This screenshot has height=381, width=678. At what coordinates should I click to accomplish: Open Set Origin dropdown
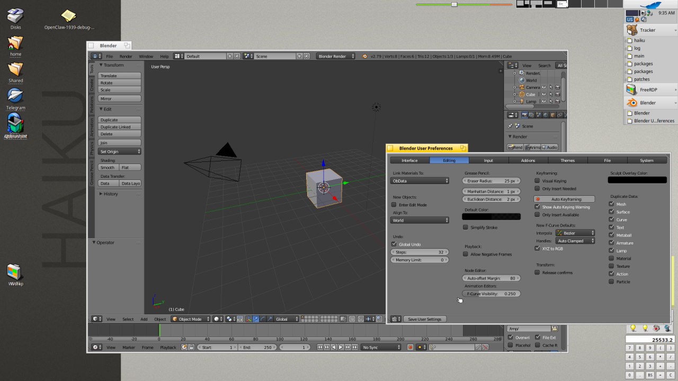(x=120, y=152)
